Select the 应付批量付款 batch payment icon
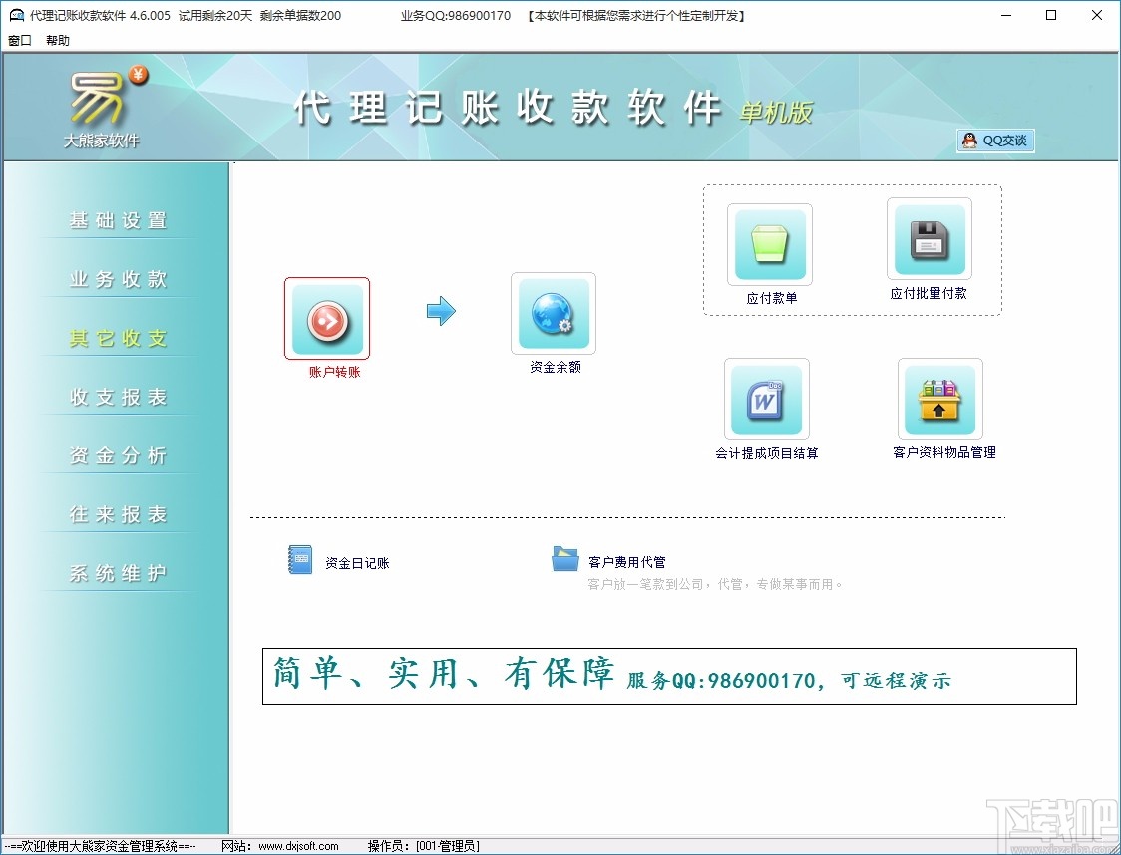 (929, 239)
